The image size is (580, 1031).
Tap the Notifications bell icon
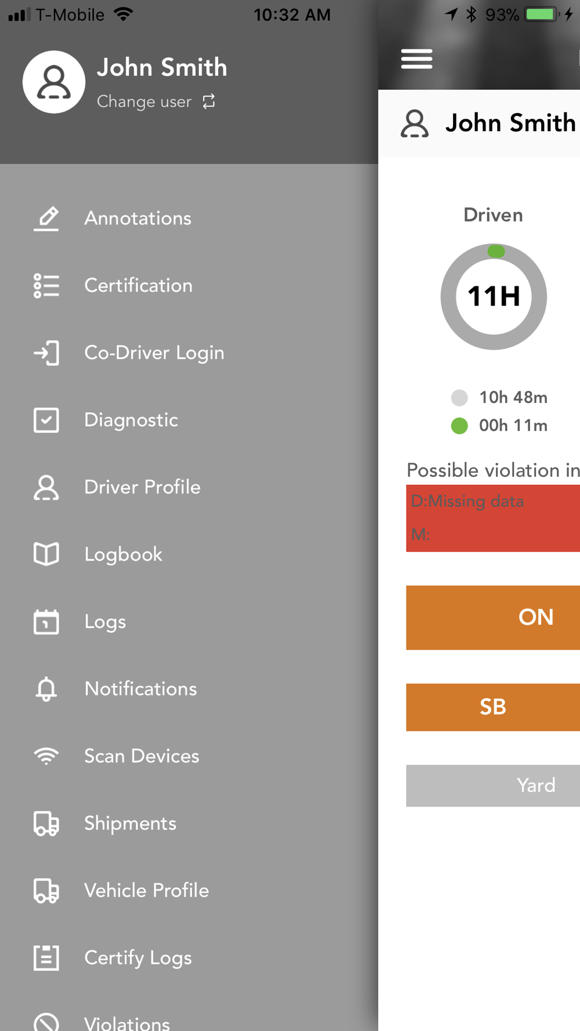pyautogui.click(x=46, y=689)
